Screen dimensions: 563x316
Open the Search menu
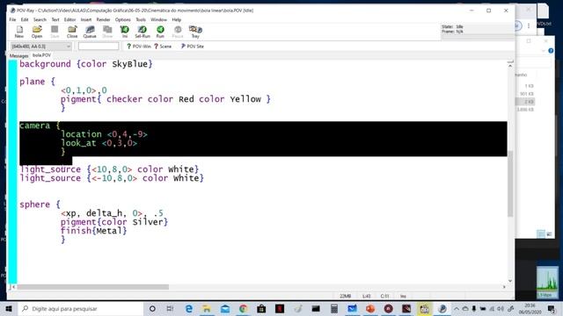tap(40, 19)
